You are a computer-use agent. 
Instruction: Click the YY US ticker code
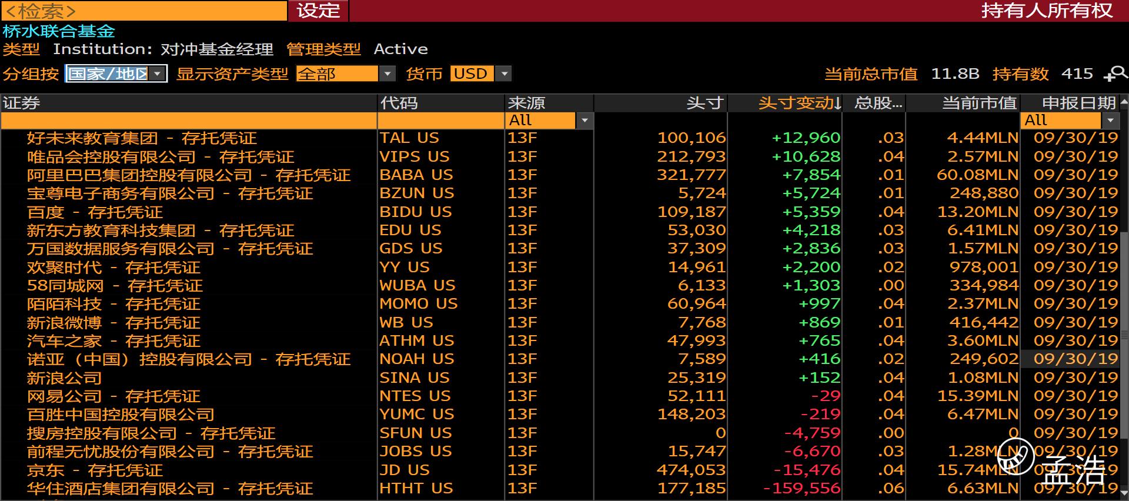tap(405, 267)
